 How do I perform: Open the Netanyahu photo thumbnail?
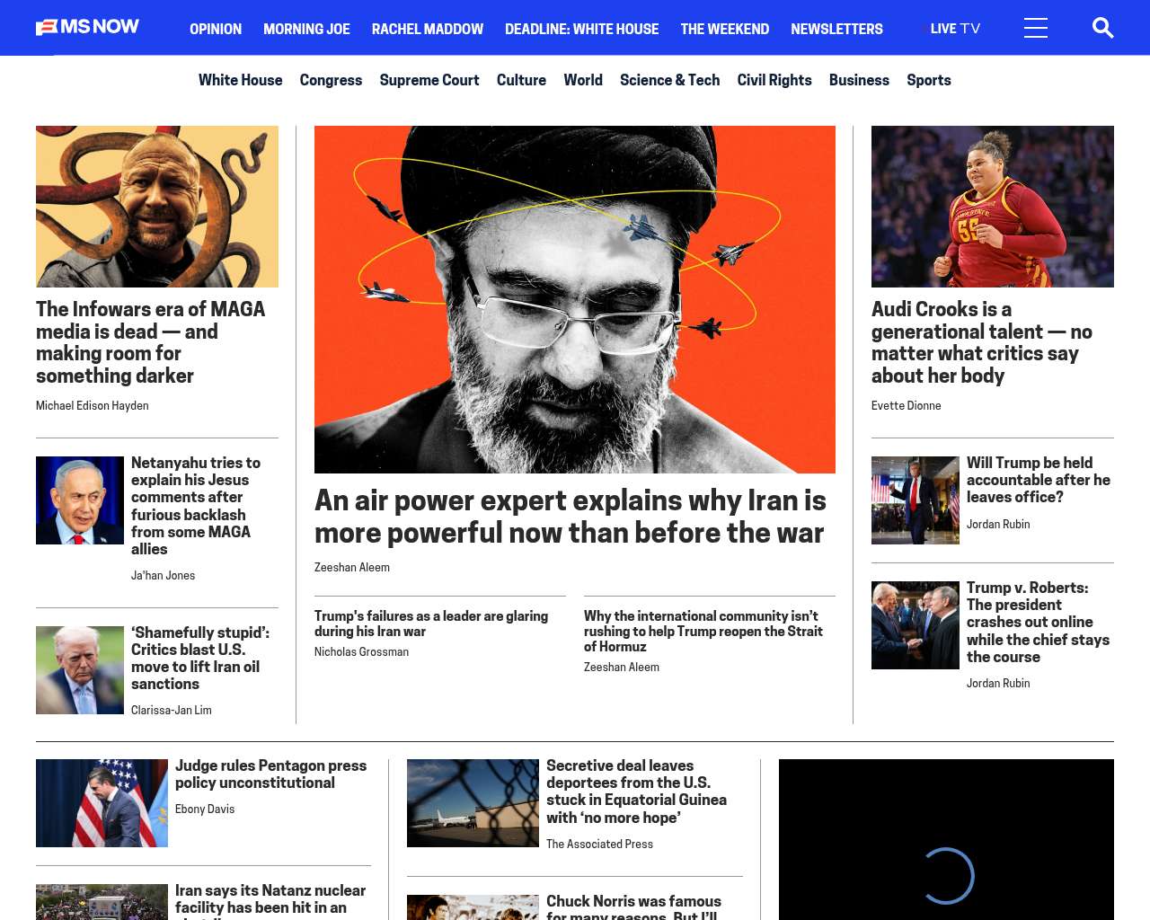(x=80, y=500)
